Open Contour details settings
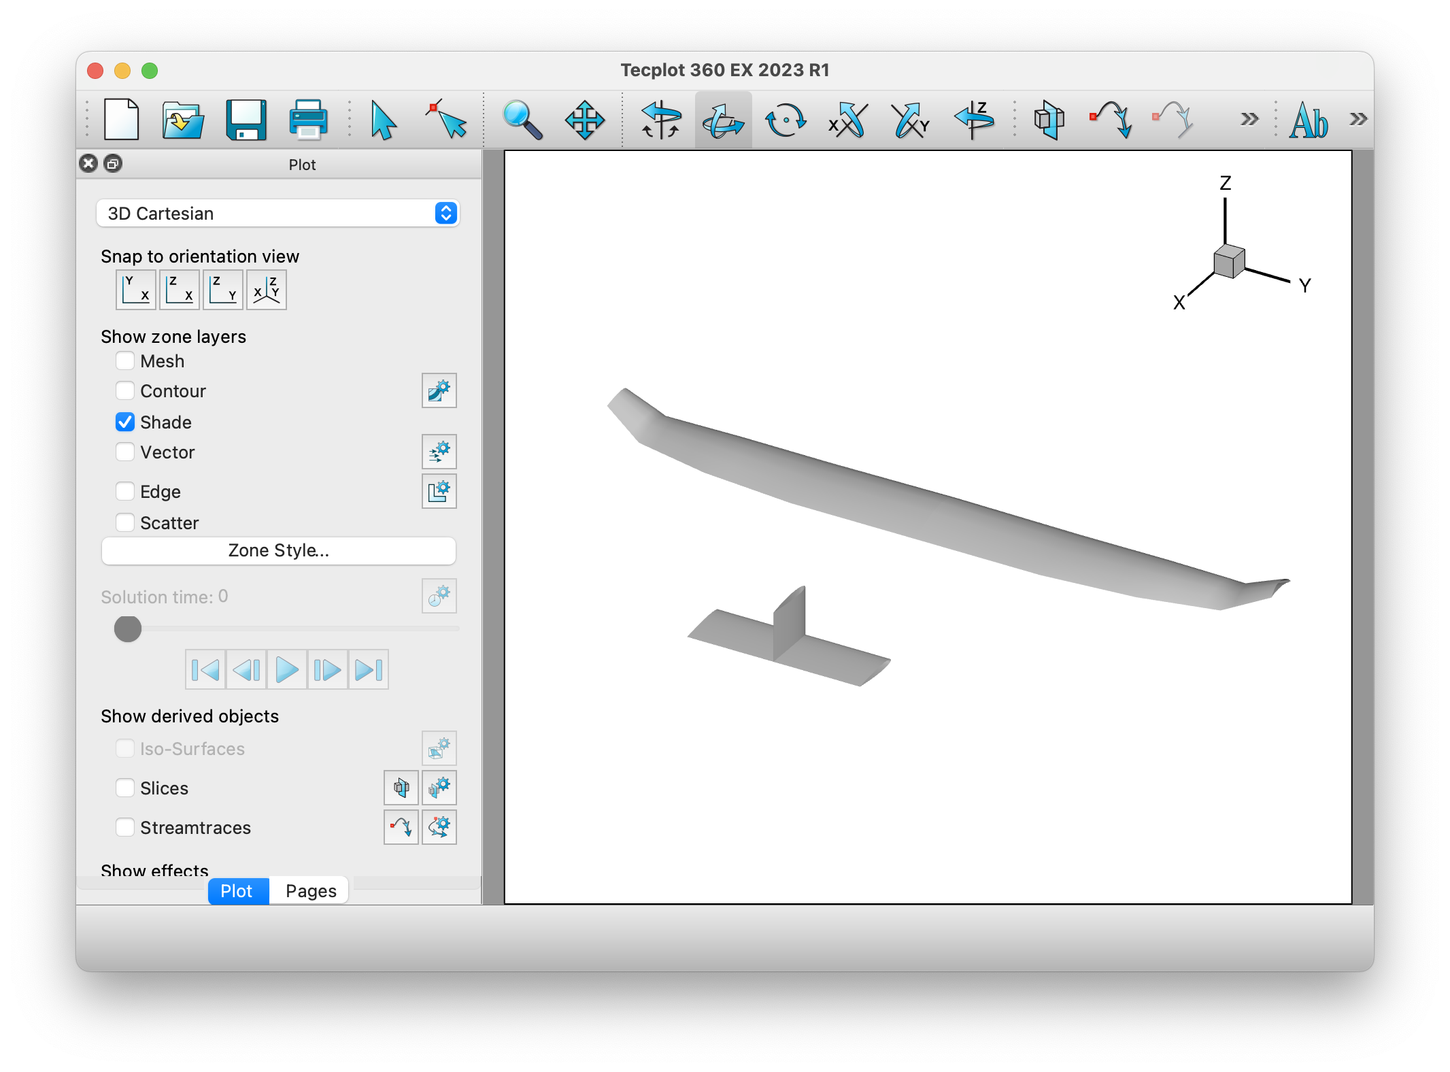The height and width of the screenshot is (1072, 1450). pyautogui.click(x=439, y=390)
